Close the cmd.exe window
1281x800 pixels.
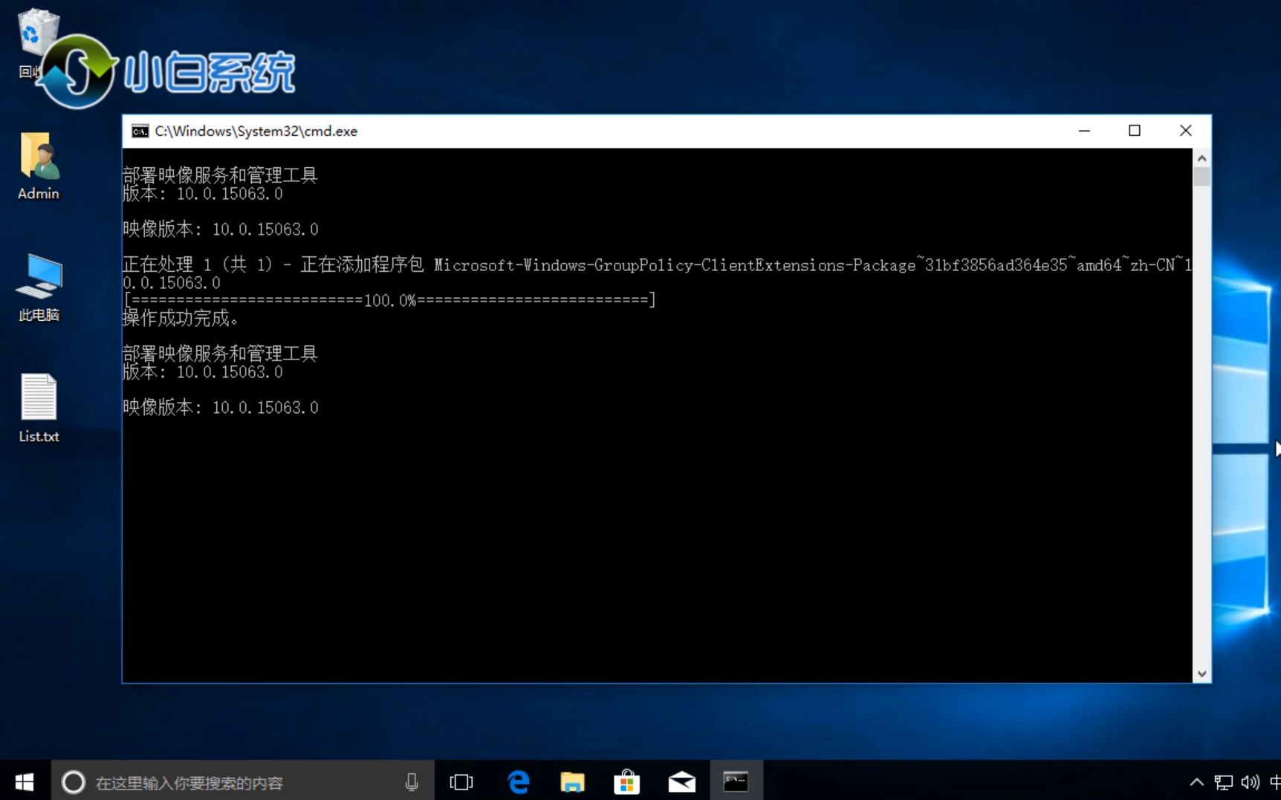pyautogui.click(x=1185, y=131)
